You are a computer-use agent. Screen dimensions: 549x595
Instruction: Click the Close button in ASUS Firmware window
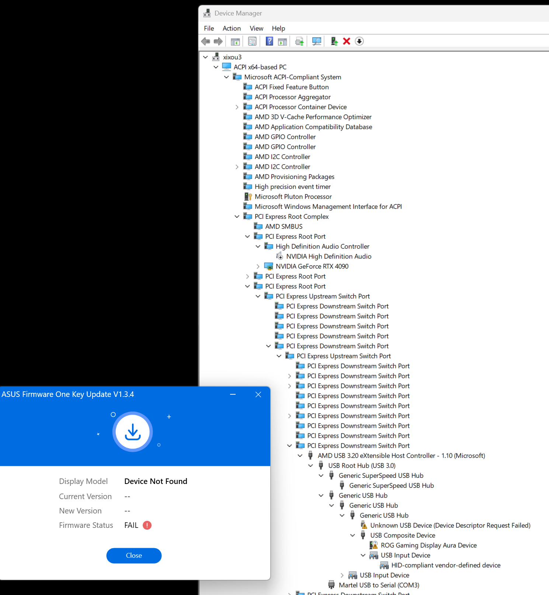(x=134, y=556)
